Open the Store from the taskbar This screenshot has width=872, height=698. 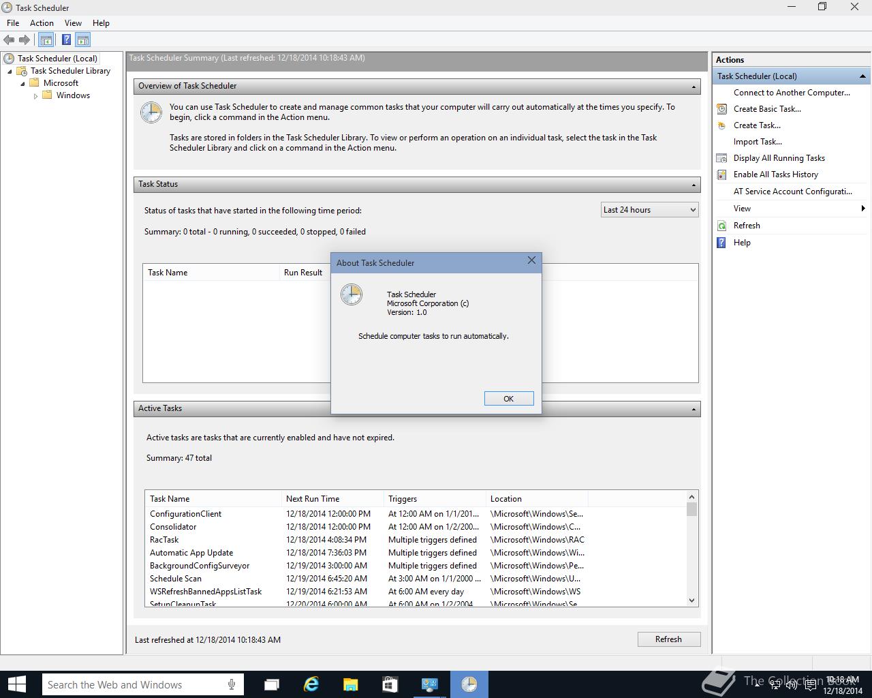click(390, 684)
